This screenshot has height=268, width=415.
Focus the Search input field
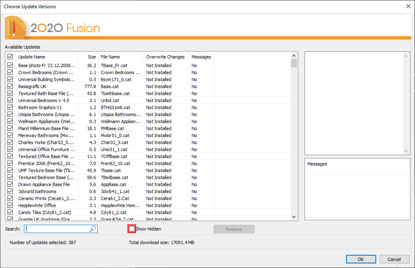(x=61, y=228)
